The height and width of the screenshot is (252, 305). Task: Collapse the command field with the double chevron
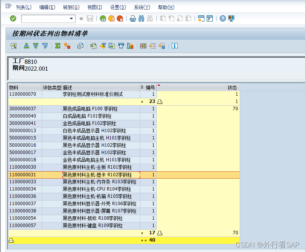pyautogui.click(x=81, y=19)
